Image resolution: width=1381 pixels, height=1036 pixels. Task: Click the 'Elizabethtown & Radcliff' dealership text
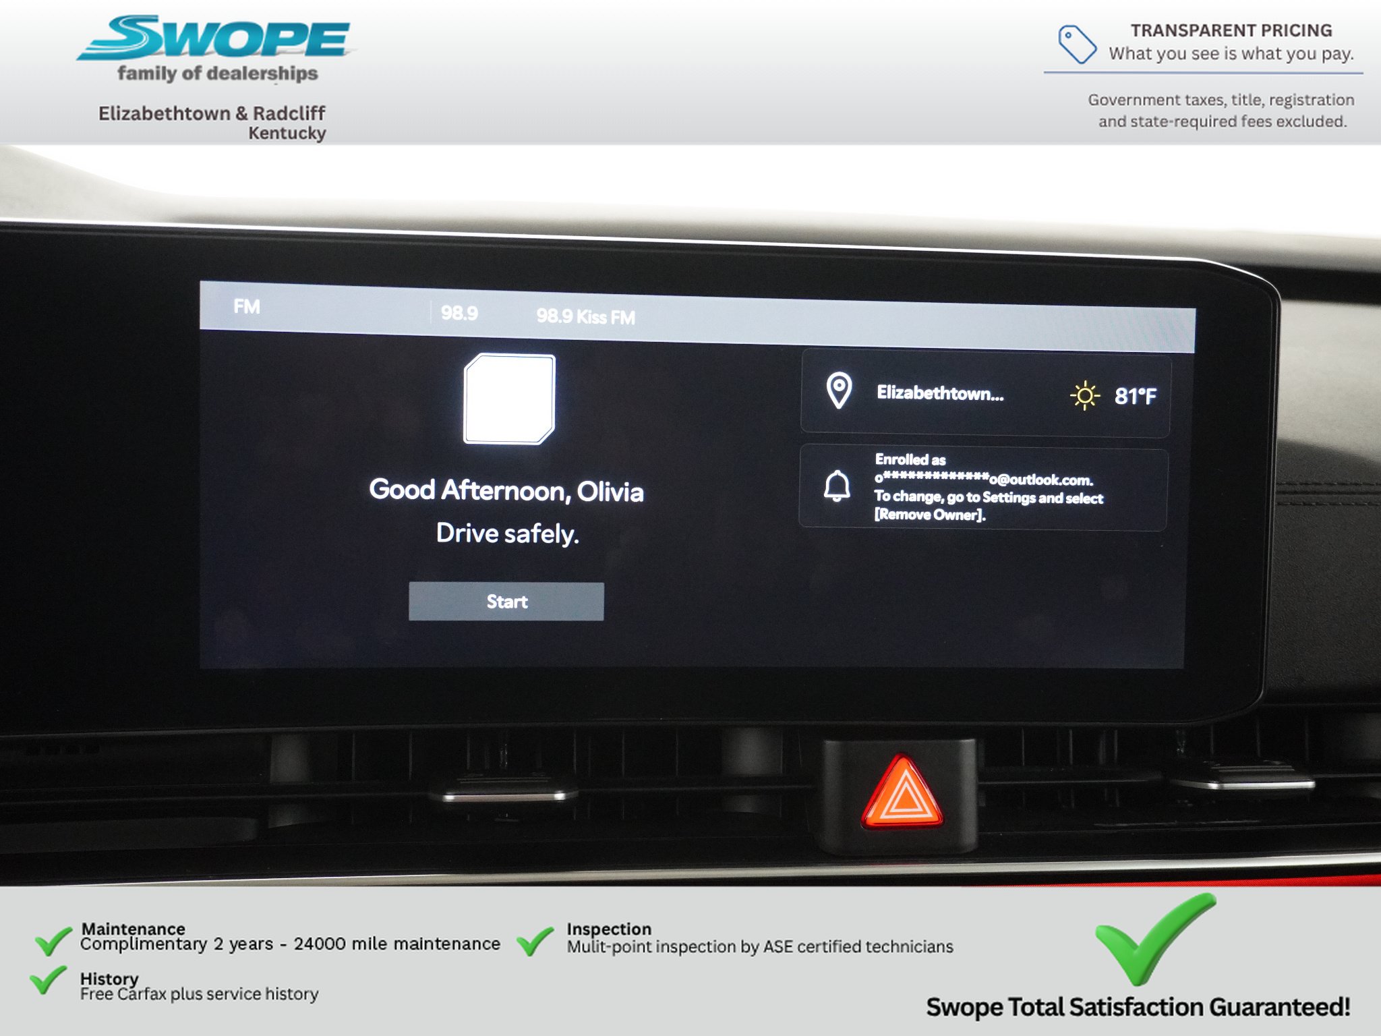click(x=212, y=113)
